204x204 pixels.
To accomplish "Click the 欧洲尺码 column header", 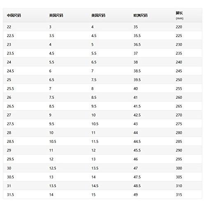I will (140, 15).
